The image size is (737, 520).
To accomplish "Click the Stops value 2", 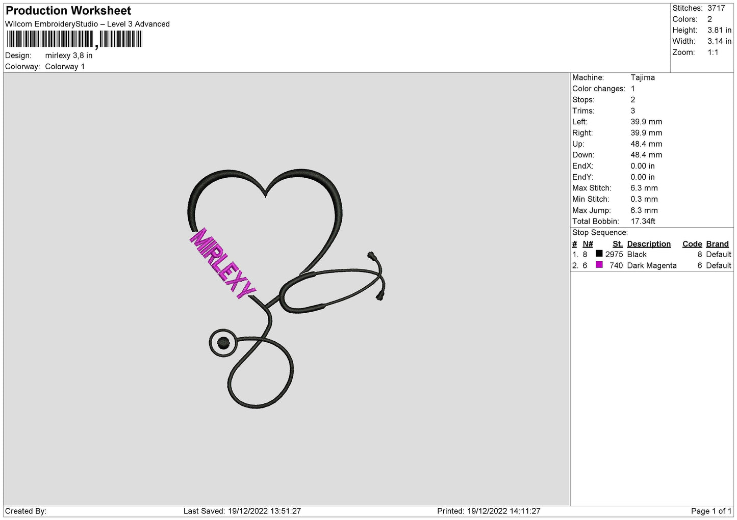I will pos(633,100).
